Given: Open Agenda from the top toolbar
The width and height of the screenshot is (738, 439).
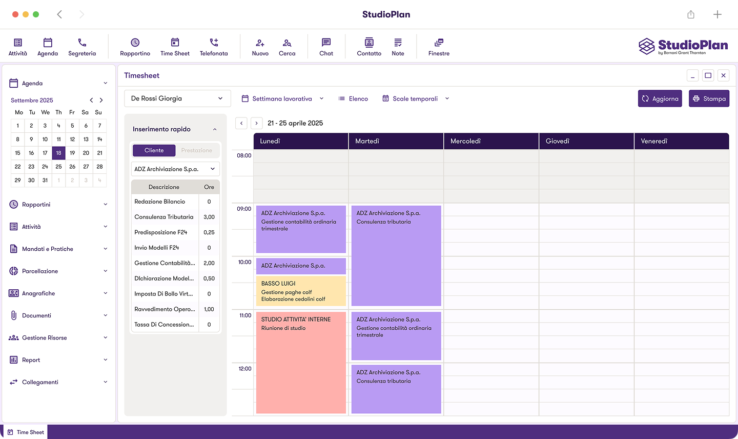Looking at the screenshot, I should coord(48,47).
